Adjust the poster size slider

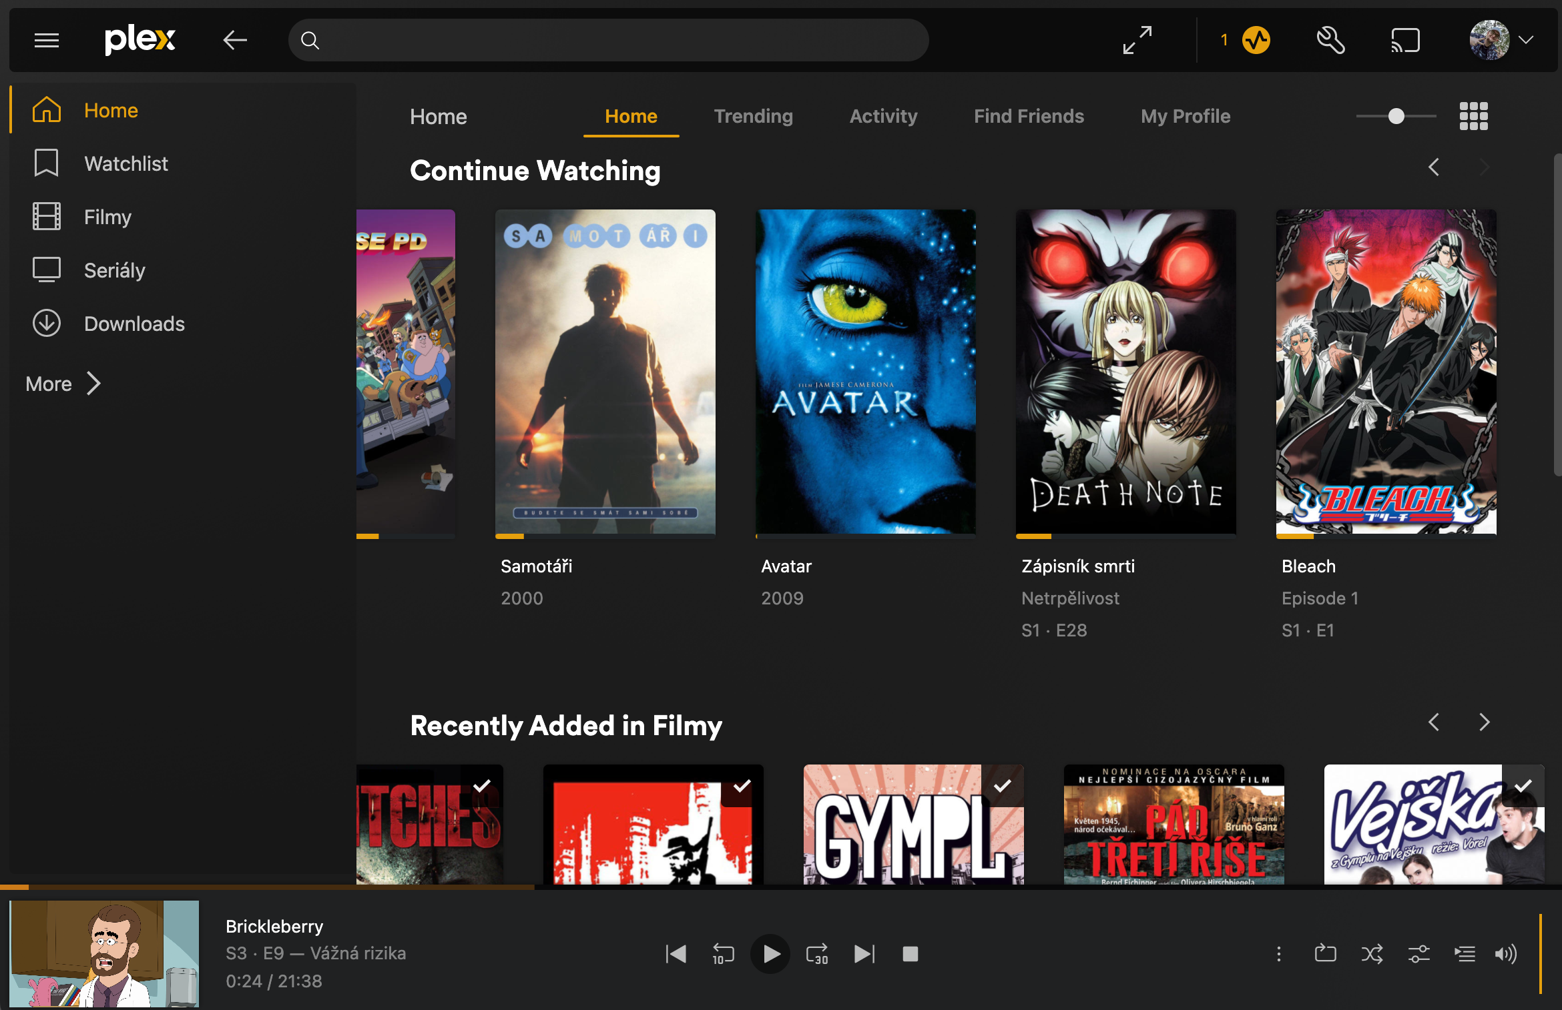click(1396, 116)
